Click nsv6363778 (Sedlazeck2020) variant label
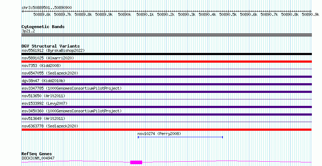The height and width of the screenshot is (166, 322). [x=50, y=126]
